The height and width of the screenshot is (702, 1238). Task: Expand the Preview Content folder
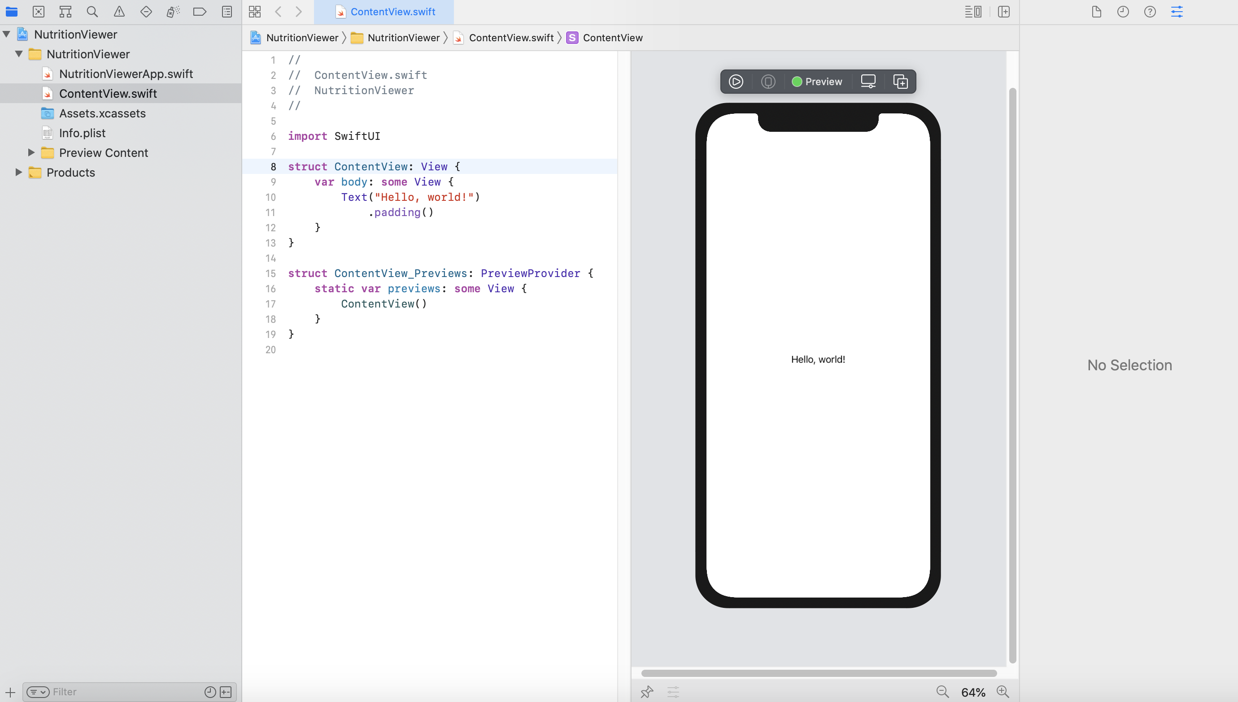click(31, 152)
